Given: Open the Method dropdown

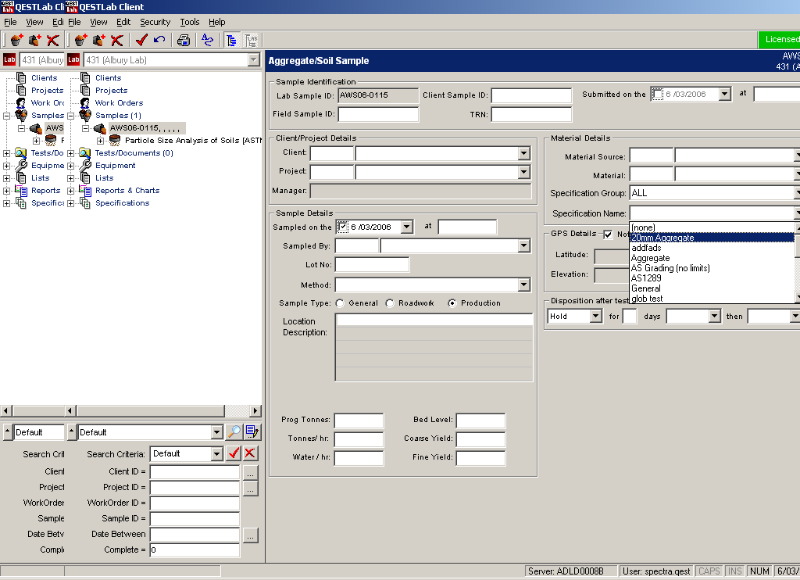Looking at the screenshot, I should click(524, 285).
